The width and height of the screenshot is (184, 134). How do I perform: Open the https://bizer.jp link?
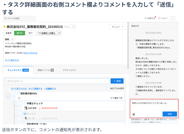pos(30,53)
